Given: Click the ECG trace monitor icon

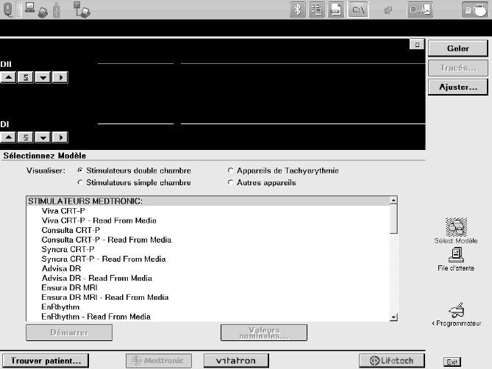Looking at the screenshot, I should (x=420, y=10).
